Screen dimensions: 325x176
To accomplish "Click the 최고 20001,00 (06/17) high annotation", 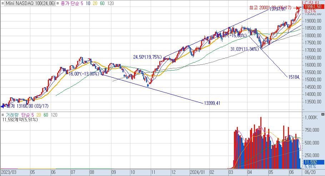I will (x=270, y=8).
